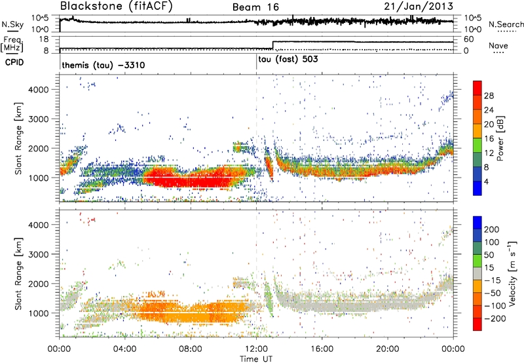Image resolution: width=524 pixels, height=363 pixels.
Task: Click the 'Velocity [m s-1]' colorbar label
Action: click(x=512, y=273)
